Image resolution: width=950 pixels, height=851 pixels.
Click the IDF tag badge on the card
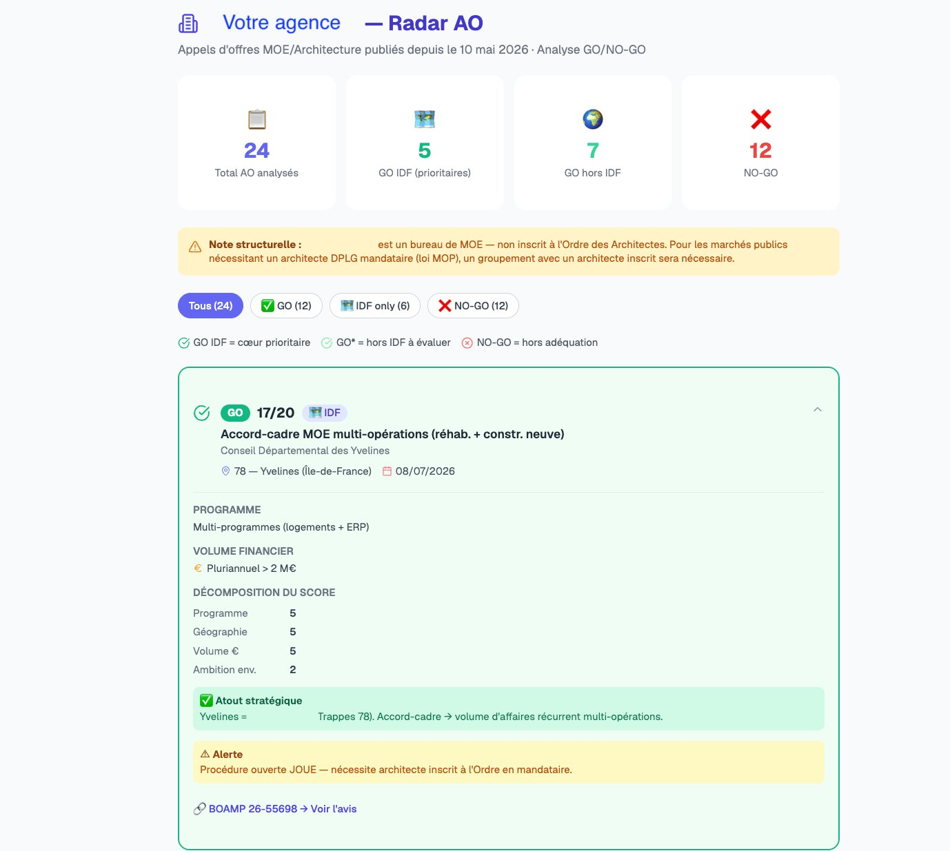click(325, 413)
